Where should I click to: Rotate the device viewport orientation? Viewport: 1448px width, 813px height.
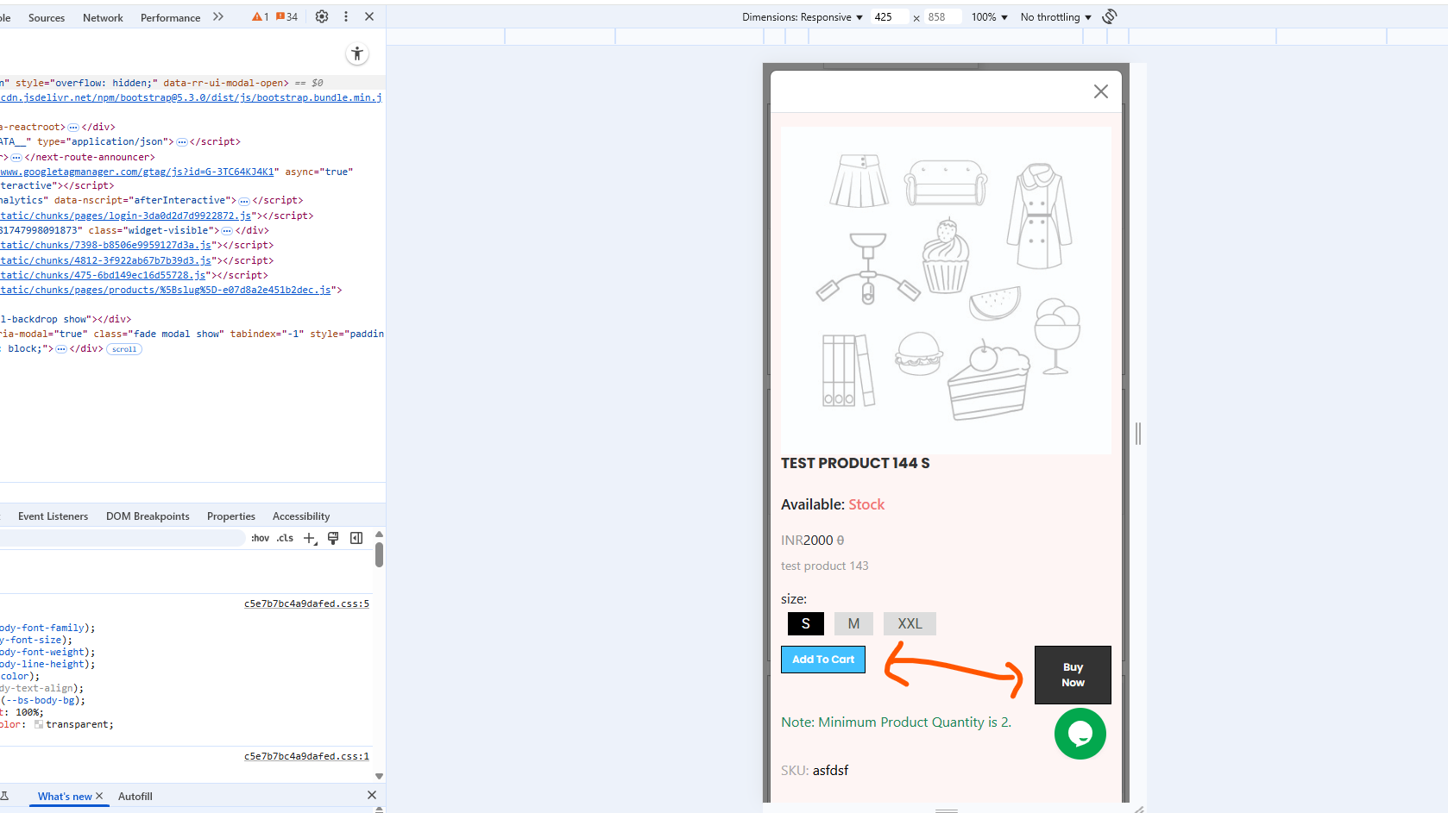(x=1110, y=16)
